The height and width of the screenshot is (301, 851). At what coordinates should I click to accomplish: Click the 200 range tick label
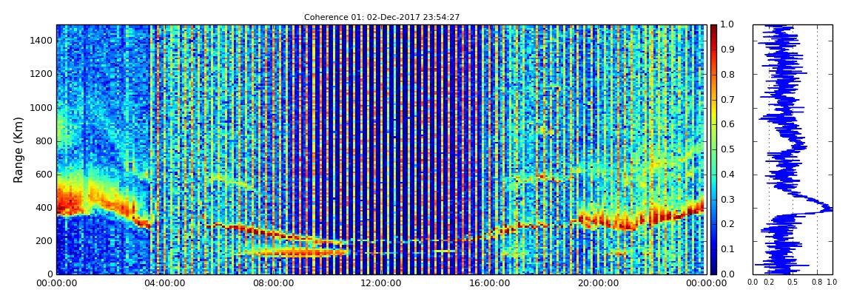(44, 241)
